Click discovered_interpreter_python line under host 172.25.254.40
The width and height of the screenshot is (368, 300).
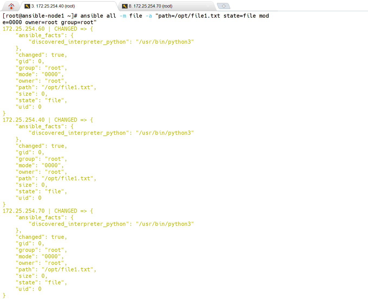click(x=111, y=133)
